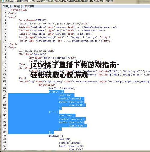This screenshot has height=152, width=150.
Task: Click the buttons: [{ code line
Action: [x=56, y=136]
